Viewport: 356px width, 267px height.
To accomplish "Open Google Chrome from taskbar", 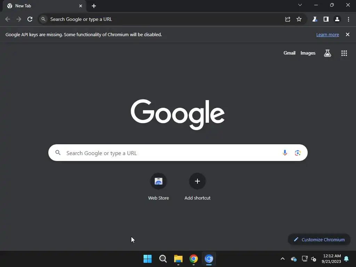I will (x=194, y=259).
